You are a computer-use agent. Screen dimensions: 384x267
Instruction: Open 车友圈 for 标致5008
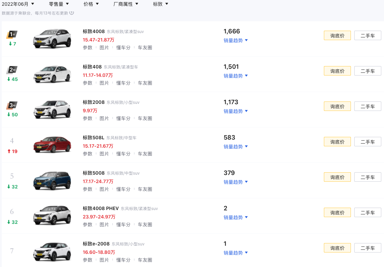(x=145, y=189)
